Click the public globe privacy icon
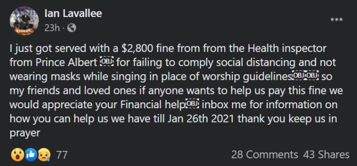357x166 pixels. 71,28
